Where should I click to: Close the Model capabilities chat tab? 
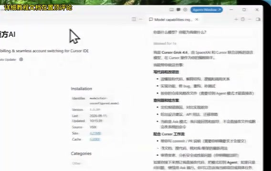[197, 19]
